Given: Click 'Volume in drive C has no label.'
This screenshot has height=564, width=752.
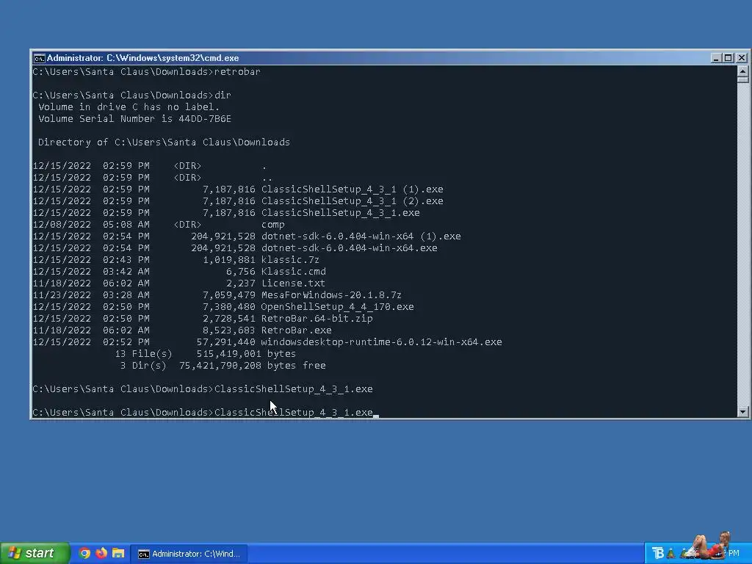Looking at the screenshot, I should point(129,107).
